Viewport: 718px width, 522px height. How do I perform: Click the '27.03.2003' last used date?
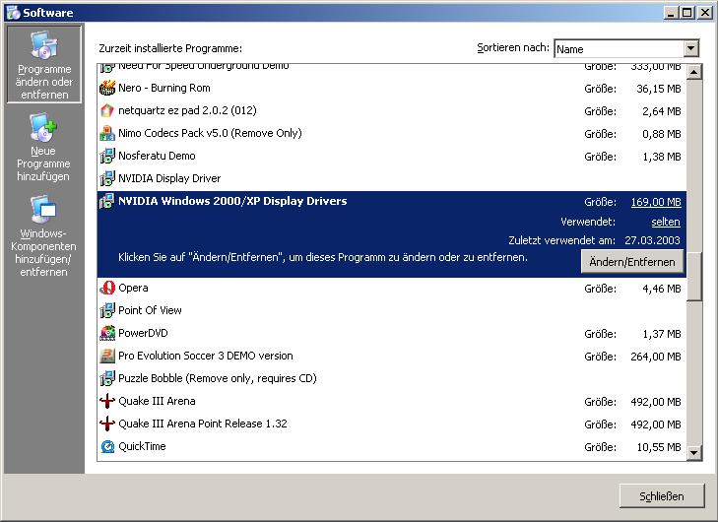(x=652, y=240)
